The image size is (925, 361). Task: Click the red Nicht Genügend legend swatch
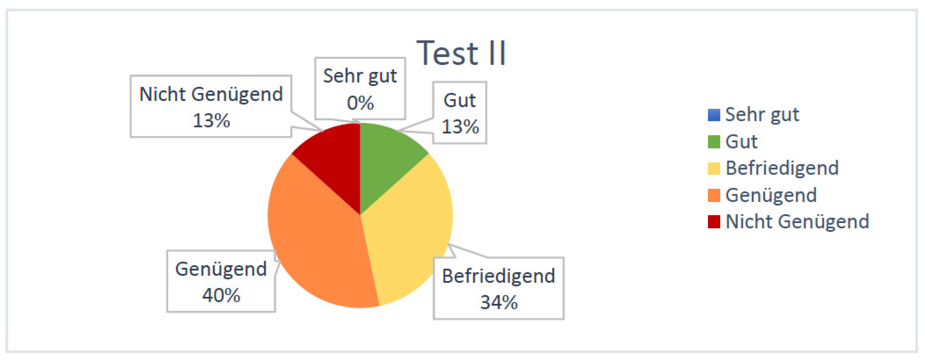coord(714,222)
